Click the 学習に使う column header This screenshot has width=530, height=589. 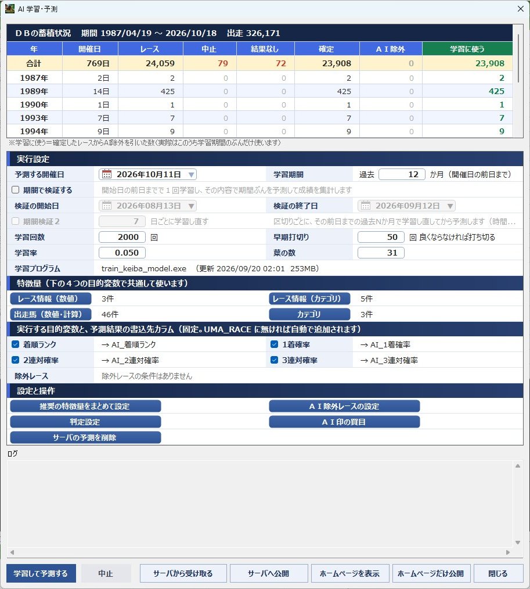pyautogui.click(x=467, y=49)
